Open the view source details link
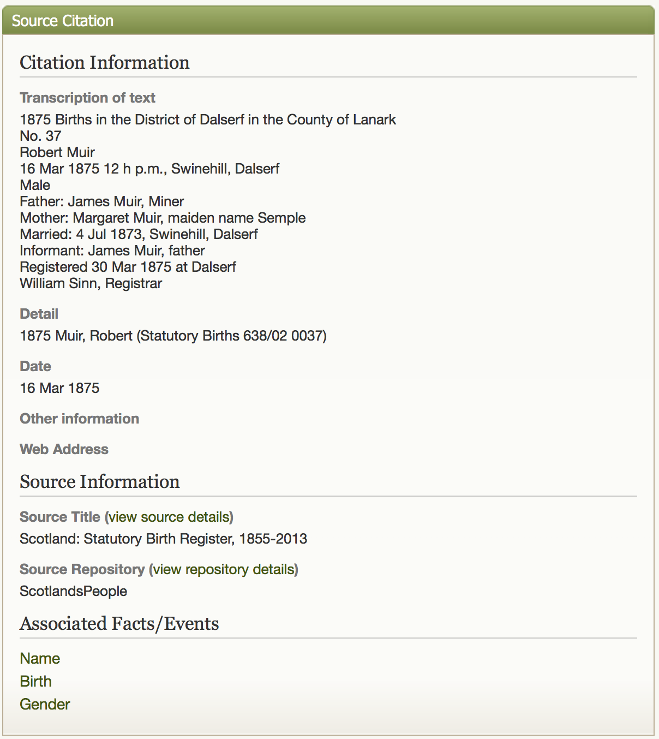 [x=169, y=517]
